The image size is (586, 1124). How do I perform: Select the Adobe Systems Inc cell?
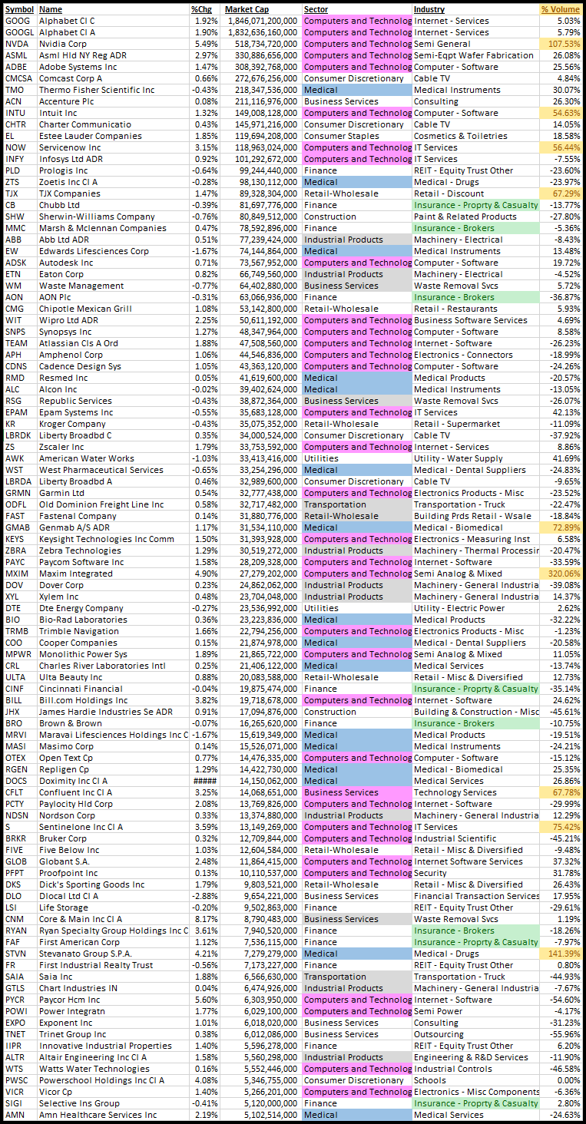[x=113, y=67]
